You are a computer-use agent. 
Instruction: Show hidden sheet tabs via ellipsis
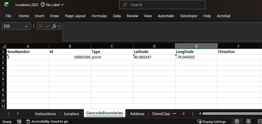point(174,114)
